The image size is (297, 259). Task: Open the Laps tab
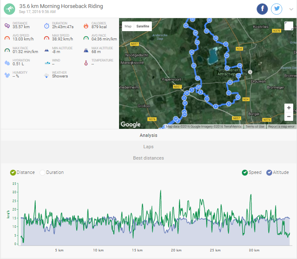click(148, 147)
